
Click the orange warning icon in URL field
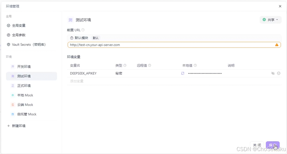coord(277,45)
